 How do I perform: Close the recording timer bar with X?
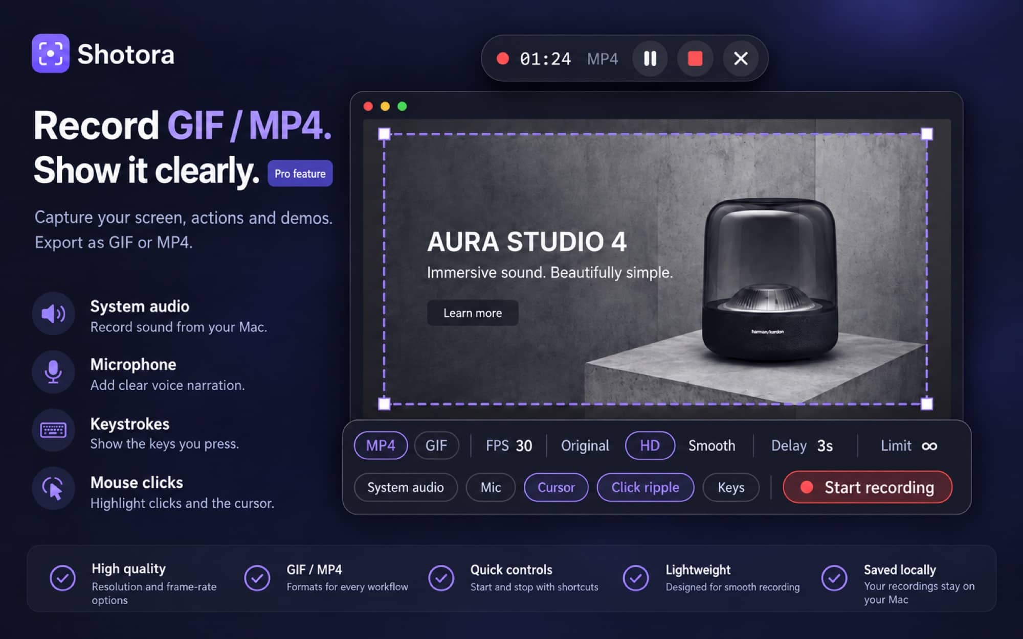(741, 58)
